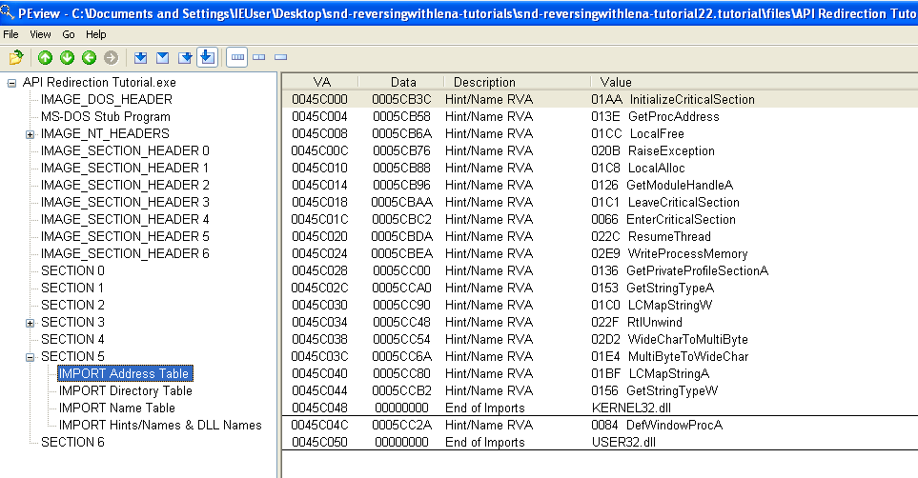918x478 pixels.
Task: Select the first blue address-mode toolbar icon
Action: [140, 57]
